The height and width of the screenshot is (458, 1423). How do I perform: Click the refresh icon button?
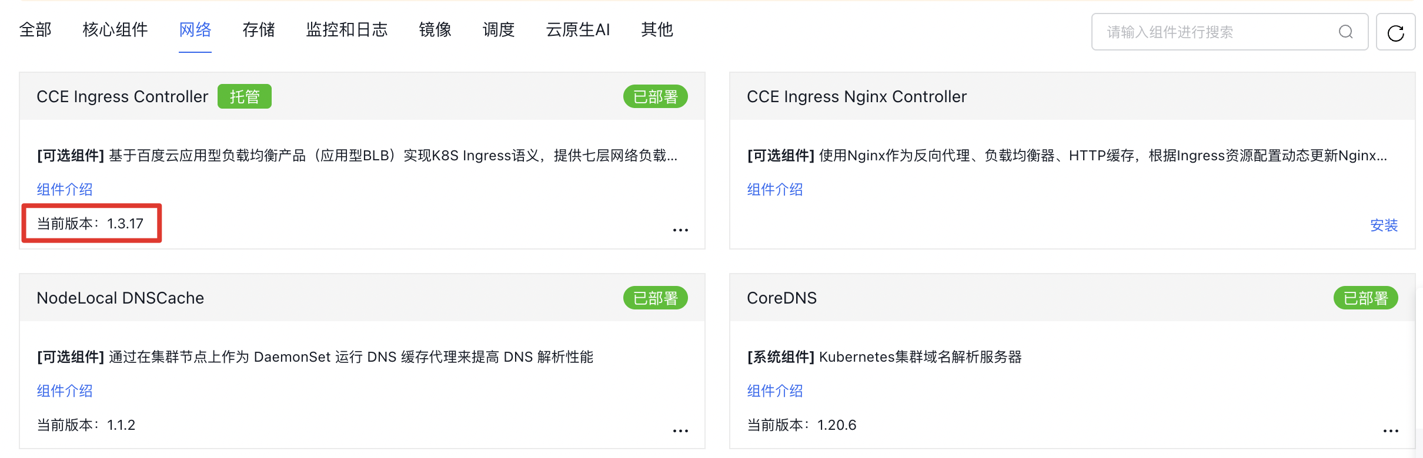1395,32
